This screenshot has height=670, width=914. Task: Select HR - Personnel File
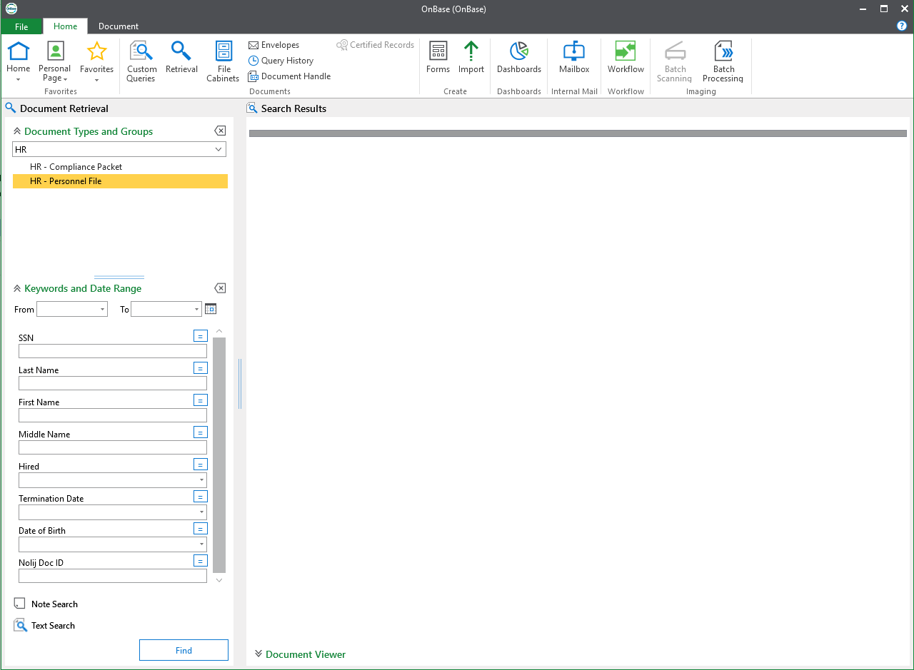coord(120,181)
